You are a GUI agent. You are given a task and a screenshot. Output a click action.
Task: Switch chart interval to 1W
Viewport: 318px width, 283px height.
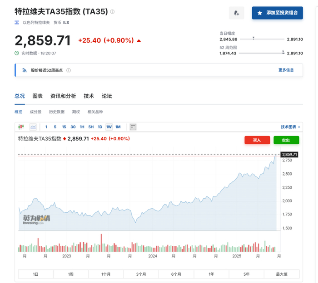(109, 127)
